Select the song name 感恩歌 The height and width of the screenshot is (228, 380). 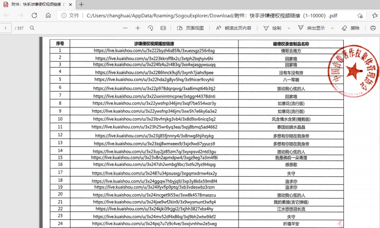pyautogui.click(x=291, y=164)
